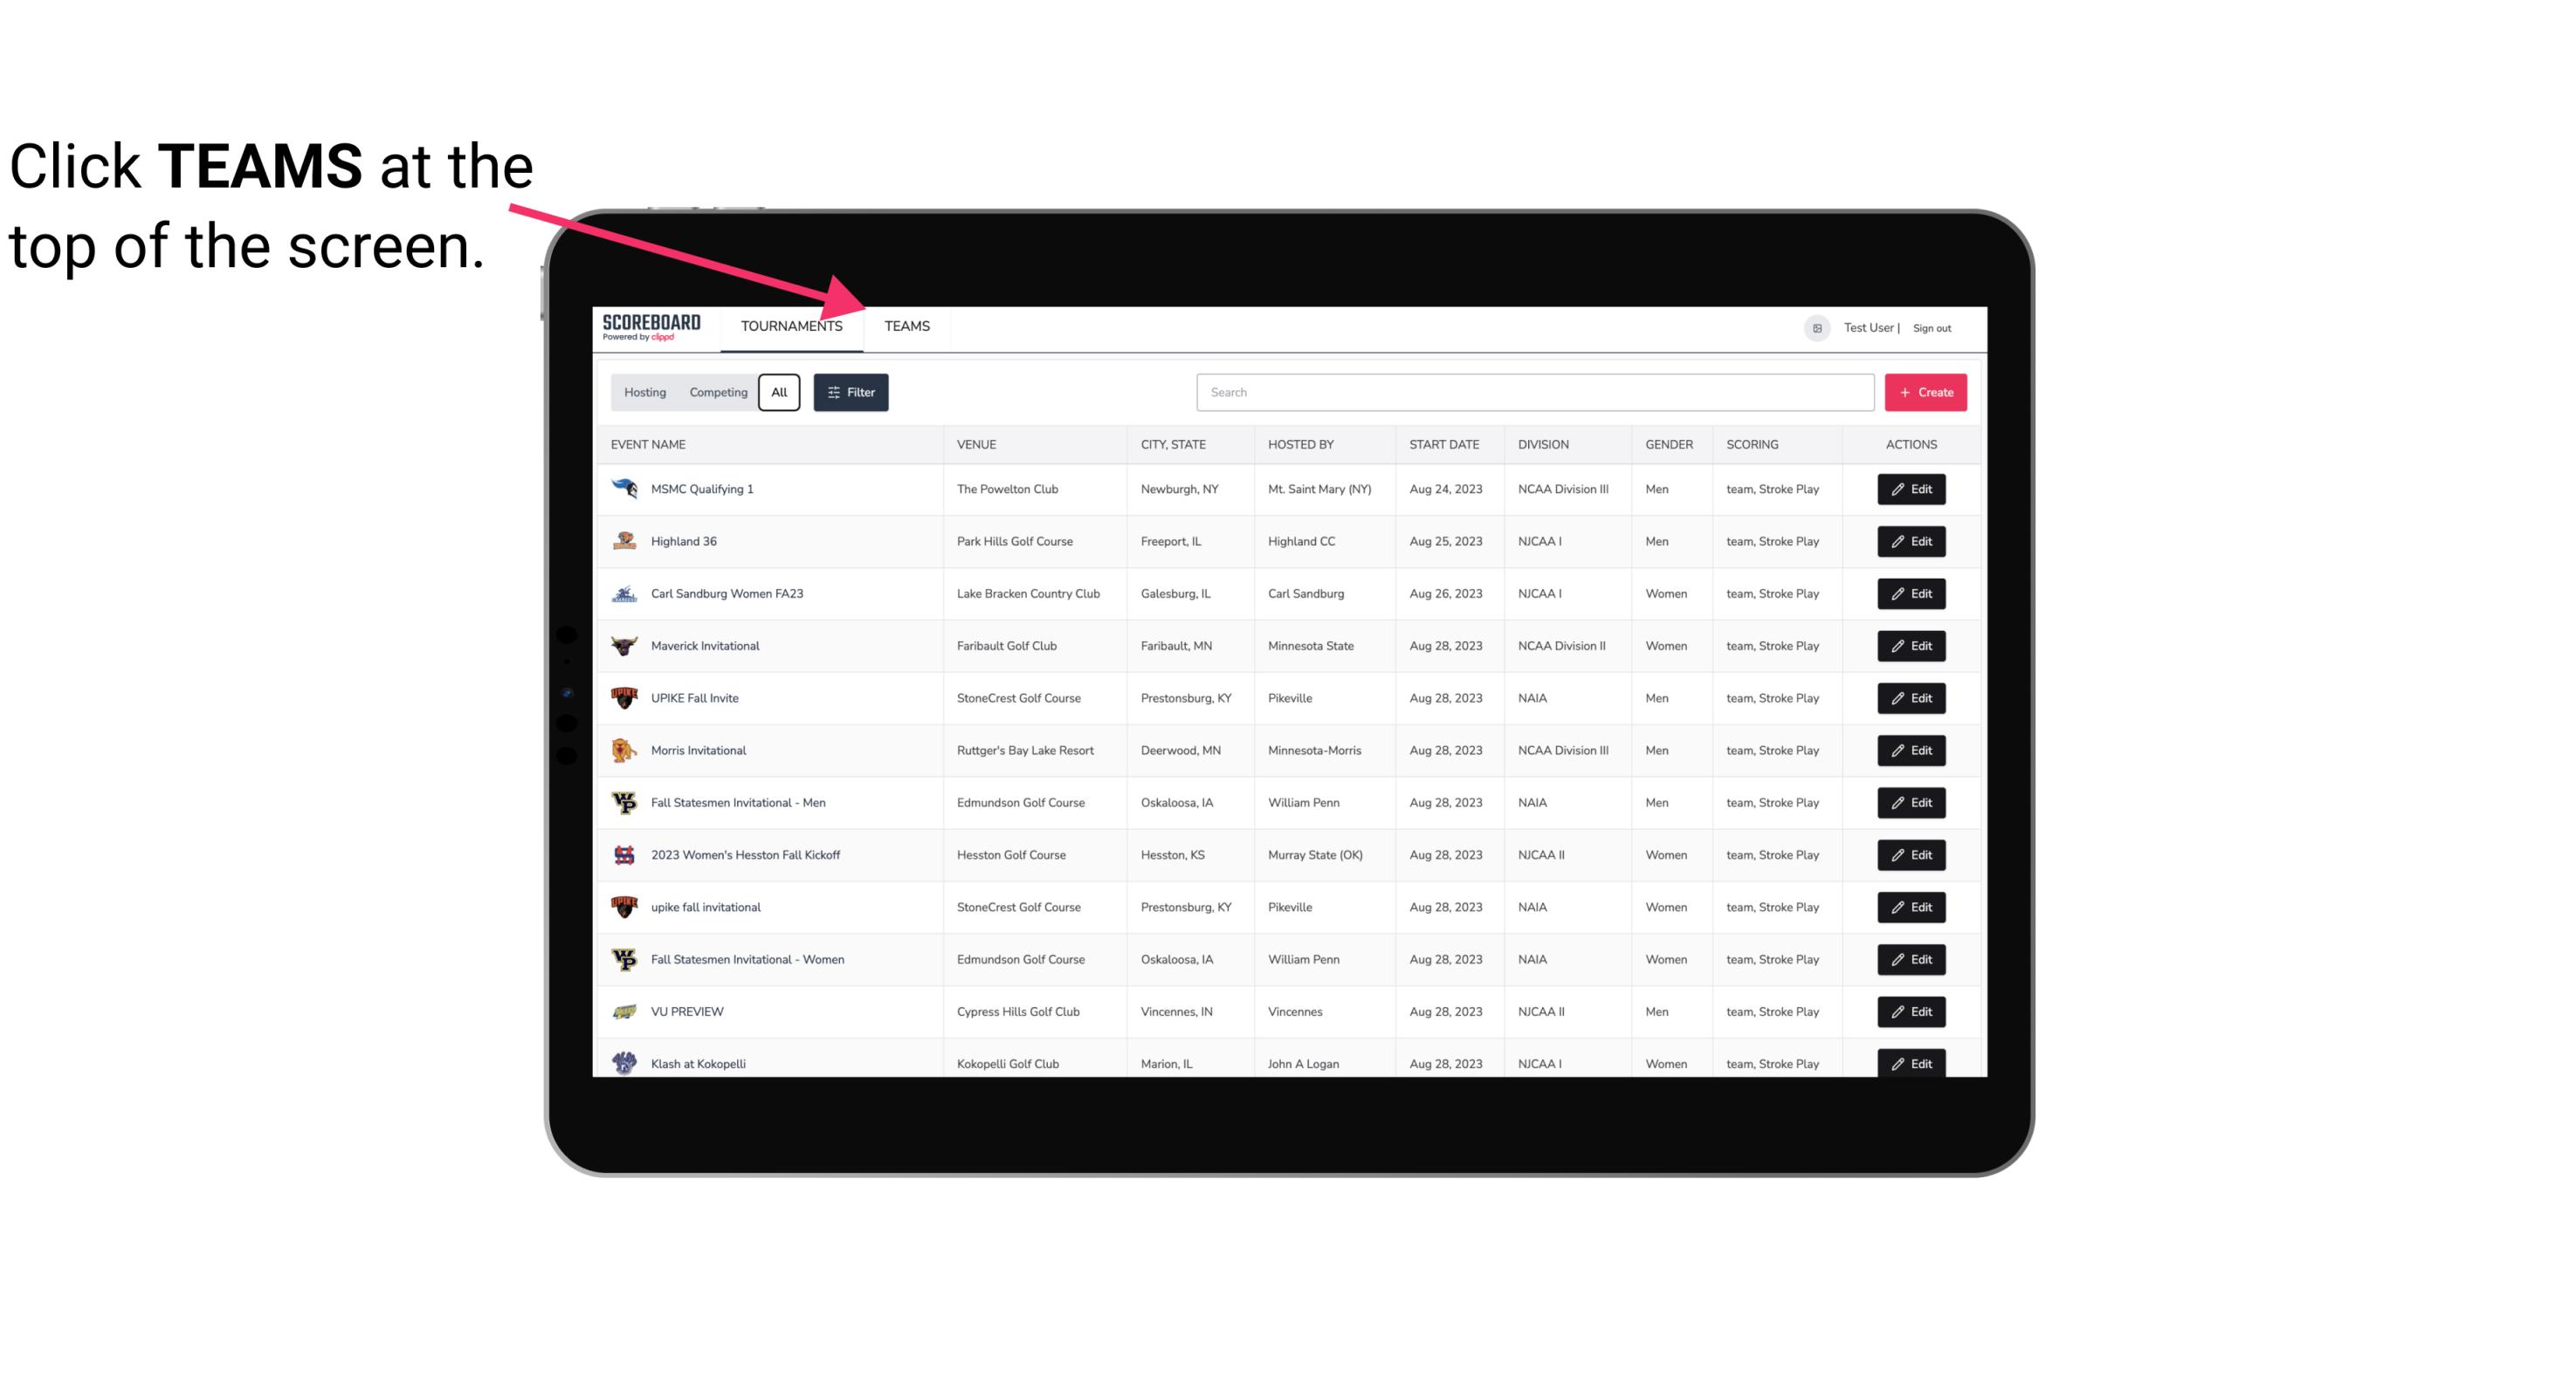This screenshot has width=2576, height=1385.
Task: Toggle the Competing filter tab
Action: tap(717, 393)
